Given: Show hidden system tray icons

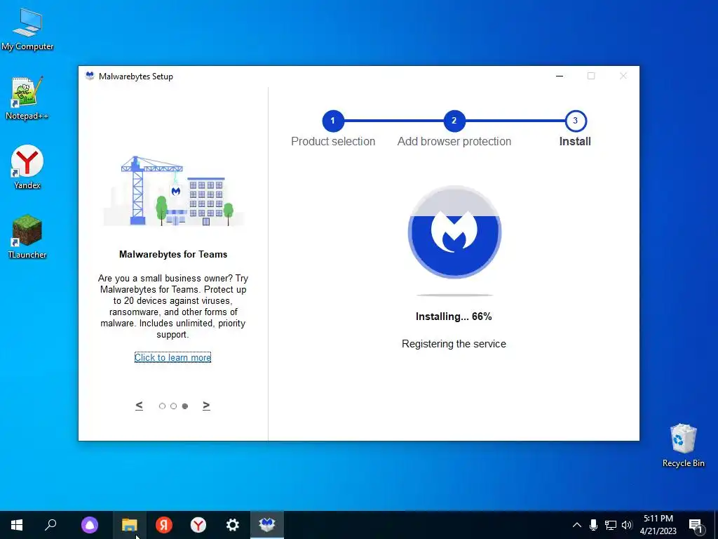Looking at the screenshot, I should click(x=577, y=525).
